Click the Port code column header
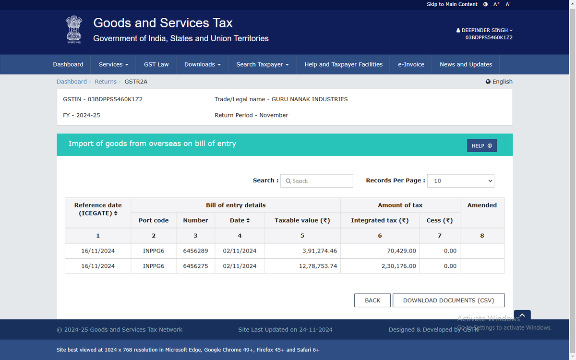Screen dimensions: 576x360 point(154,220)
